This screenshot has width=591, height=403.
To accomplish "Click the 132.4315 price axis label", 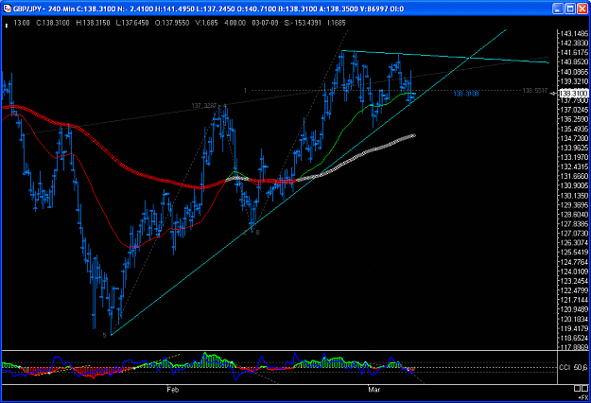I will coord(574,166).
